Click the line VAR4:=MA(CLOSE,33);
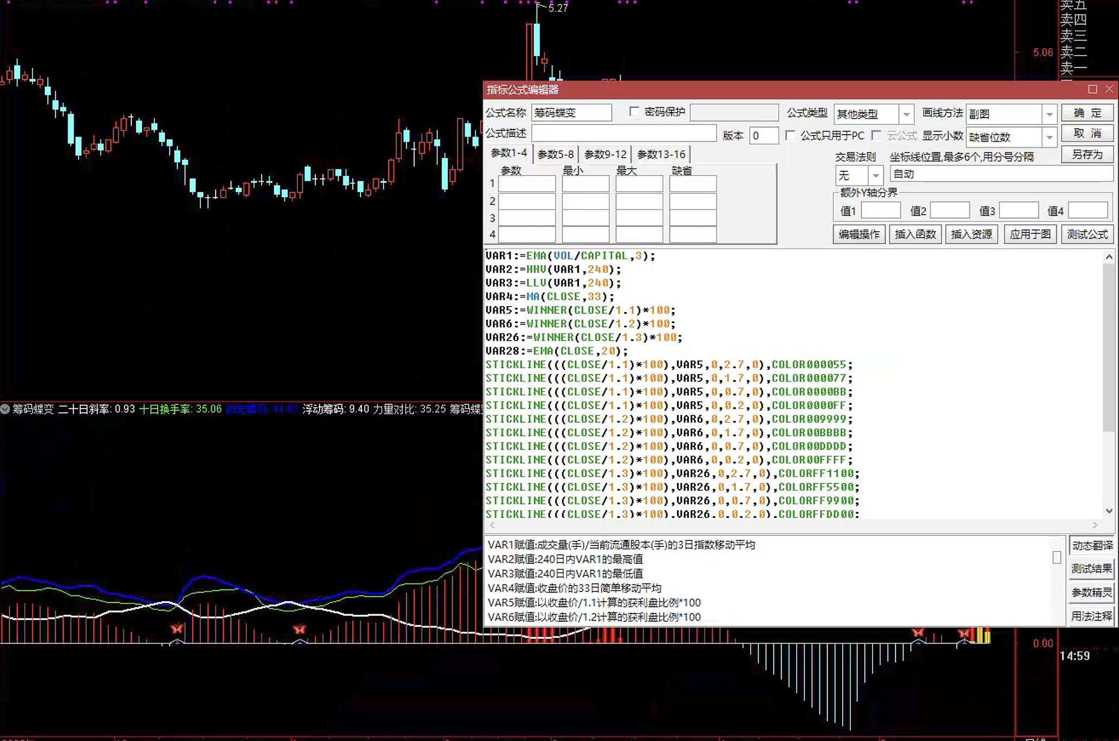 coord(550,297)
